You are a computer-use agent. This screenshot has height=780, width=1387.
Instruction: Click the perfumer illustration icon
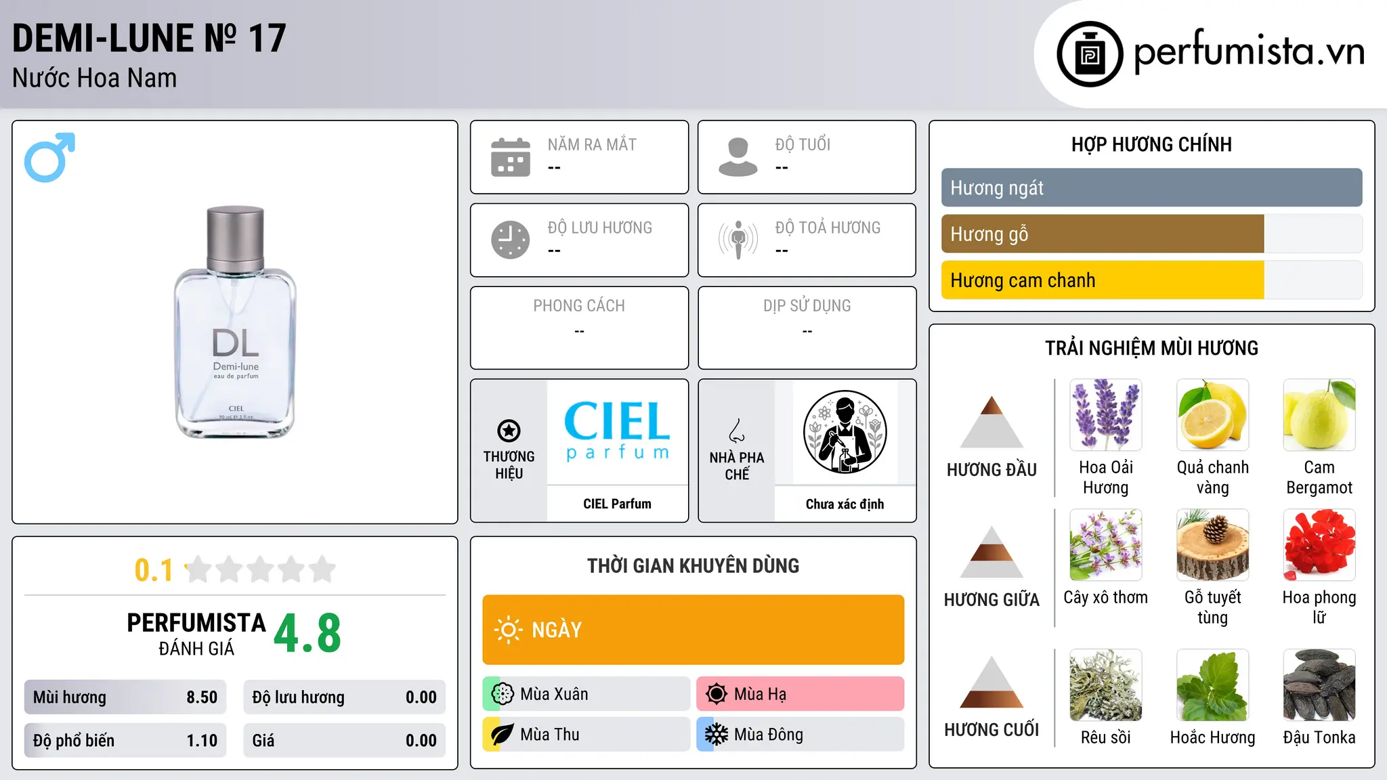point(845,432)
